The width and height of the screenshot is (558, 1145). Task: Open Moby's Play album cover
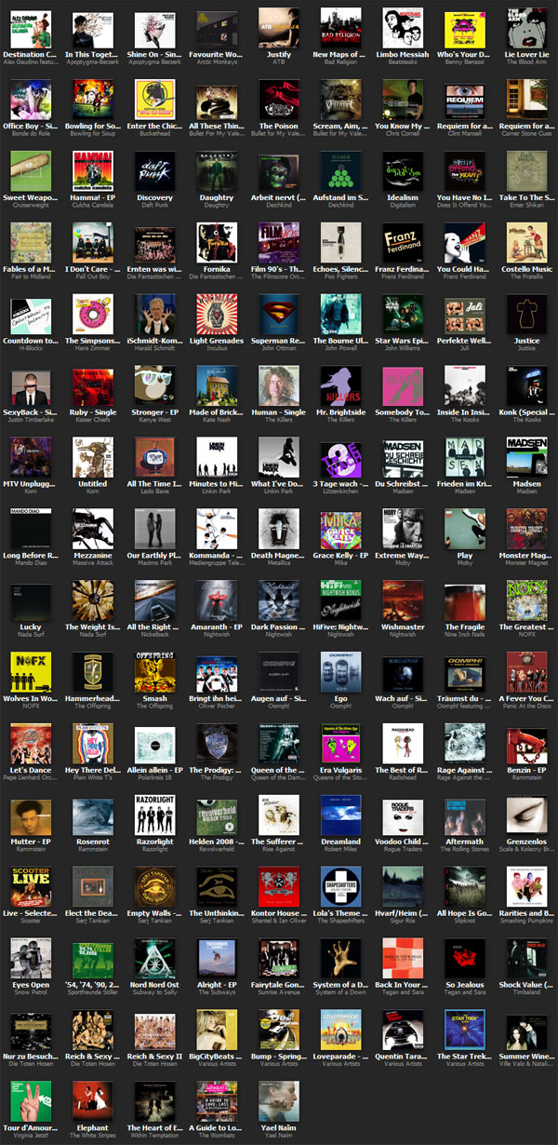[465, 528]
